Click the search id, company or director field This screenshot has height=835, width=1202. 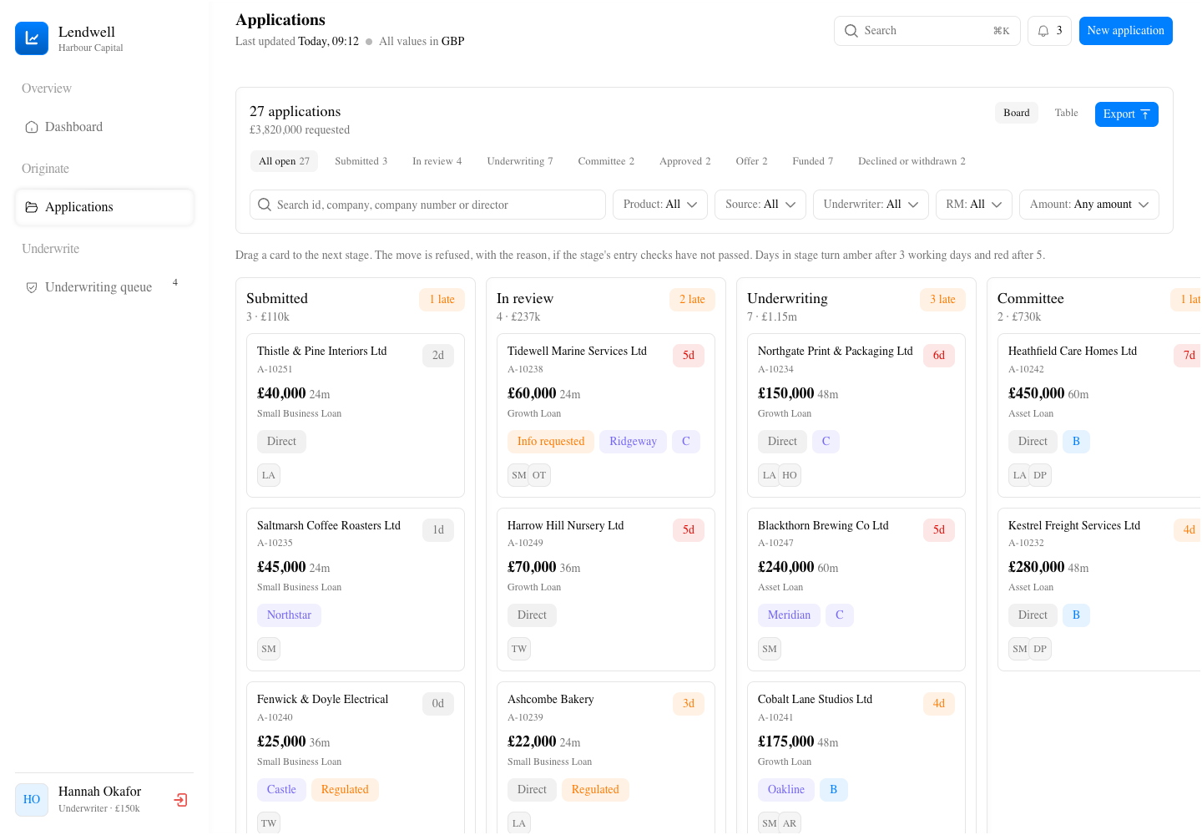(427, 205)
